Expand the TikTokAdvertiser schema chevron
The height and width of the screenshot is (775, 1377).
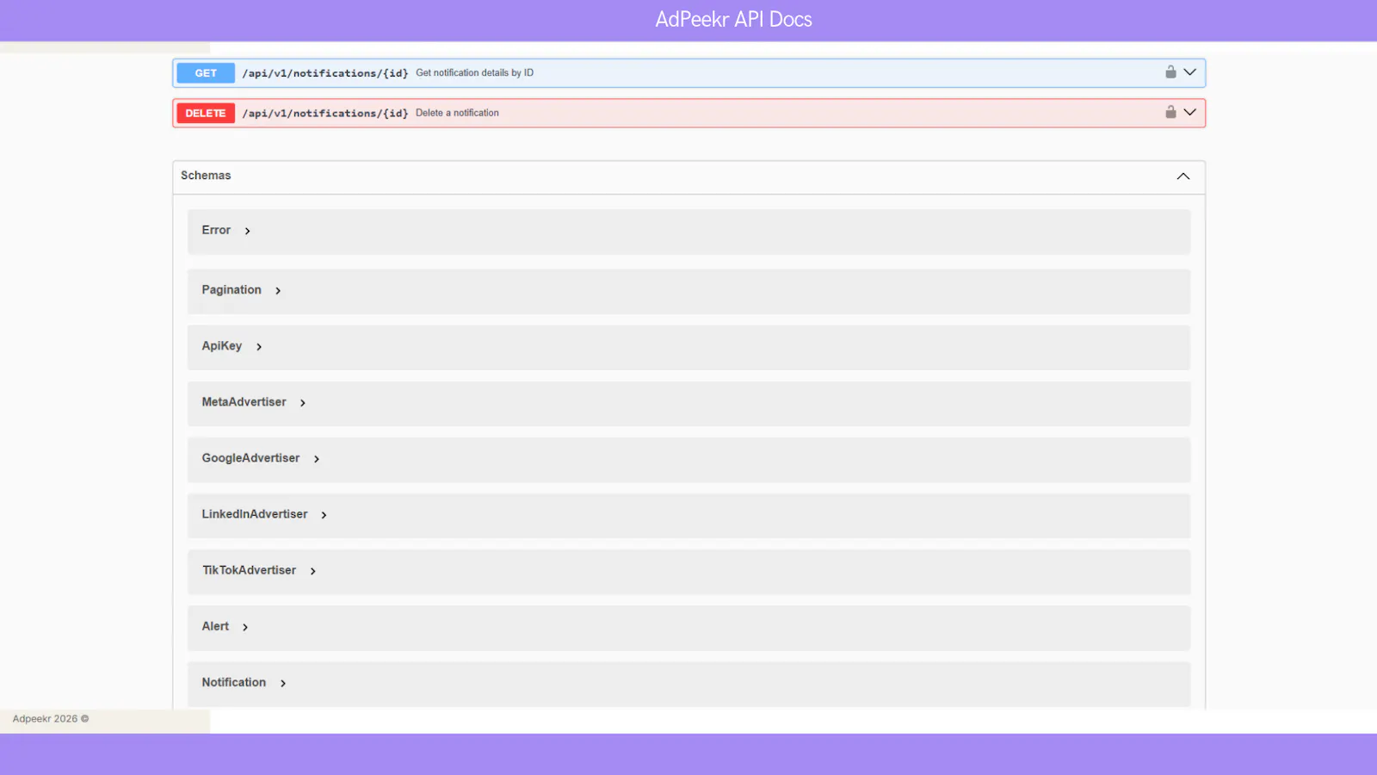[x=313, y=571]
